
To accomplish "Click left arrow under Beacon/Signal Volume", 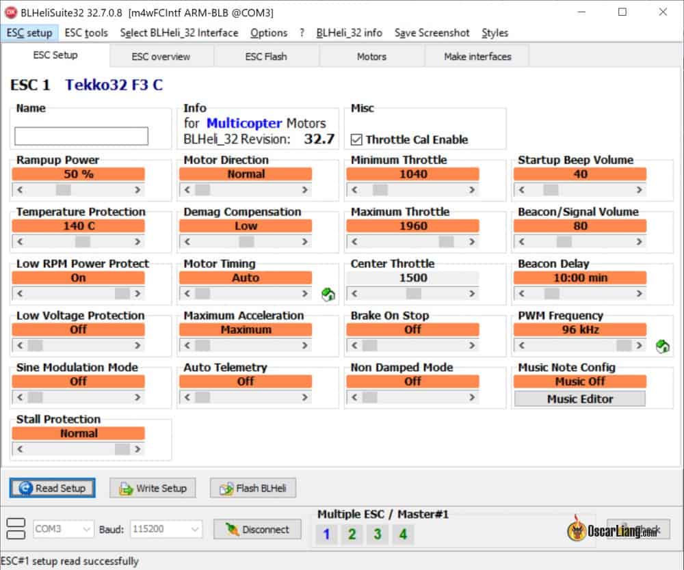I will pos(521,241).
